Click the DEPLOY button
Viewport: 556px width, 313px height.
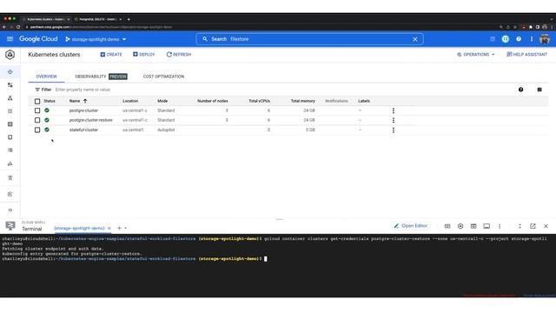coord(144,54)
